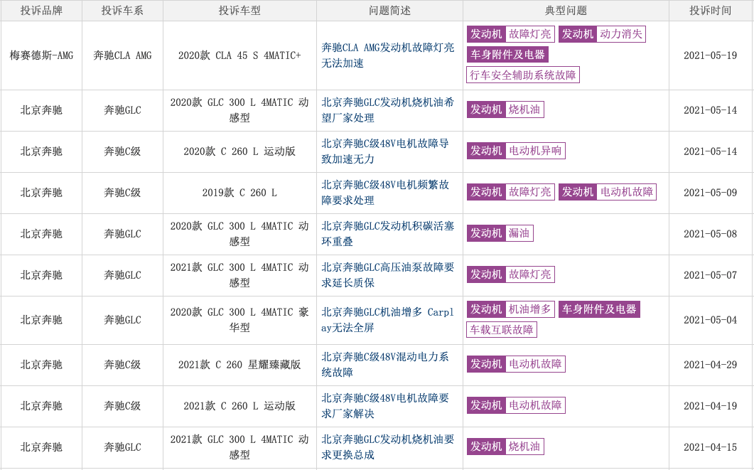This screenshot has height=470, width=754.
Task: Open complaint '北京奔驰GLC发动机烧机油要求更换总成'
Action: tap(387, 447)
